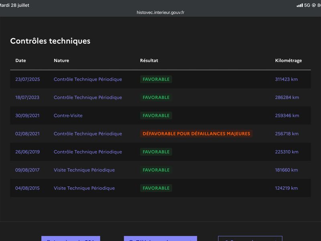Select the date 02/08/2021
The image size is (321, 241).
point(27,134)
